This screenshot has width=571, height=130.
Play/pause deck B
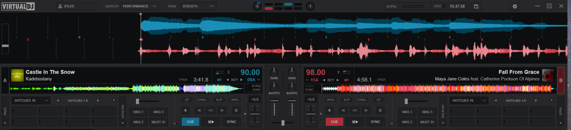pos(355,122)
